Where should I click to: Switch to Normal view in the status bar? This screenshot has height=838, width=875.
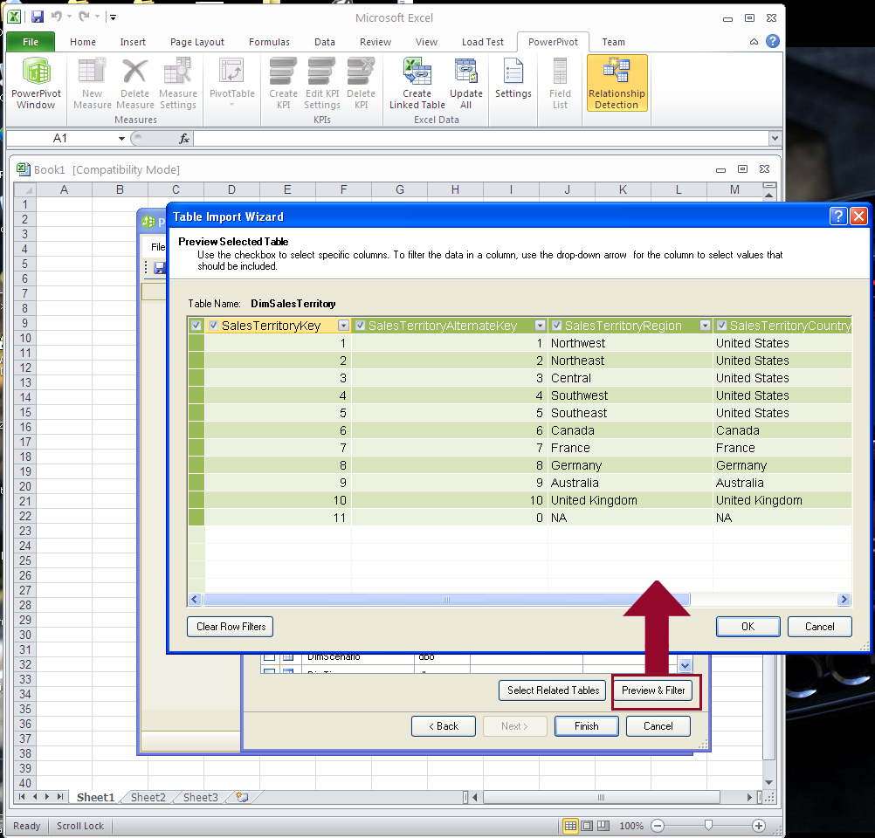pos(570,826)
